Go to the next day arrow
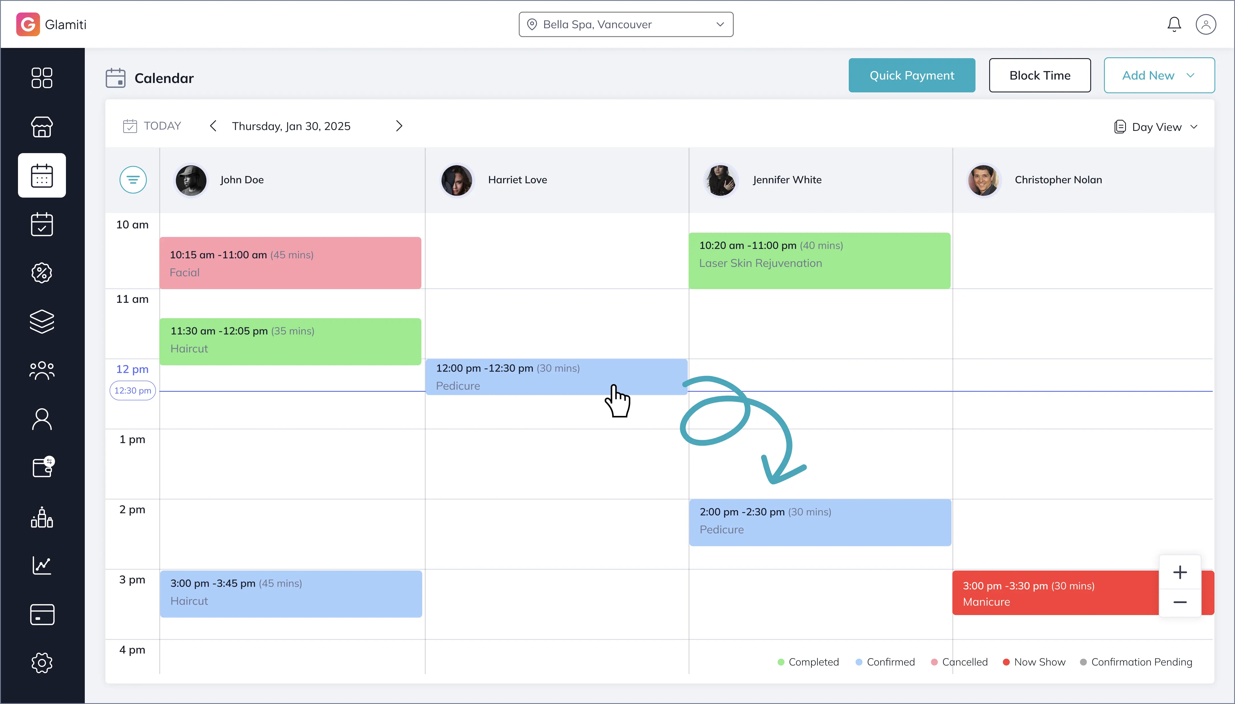 [399, 126]
